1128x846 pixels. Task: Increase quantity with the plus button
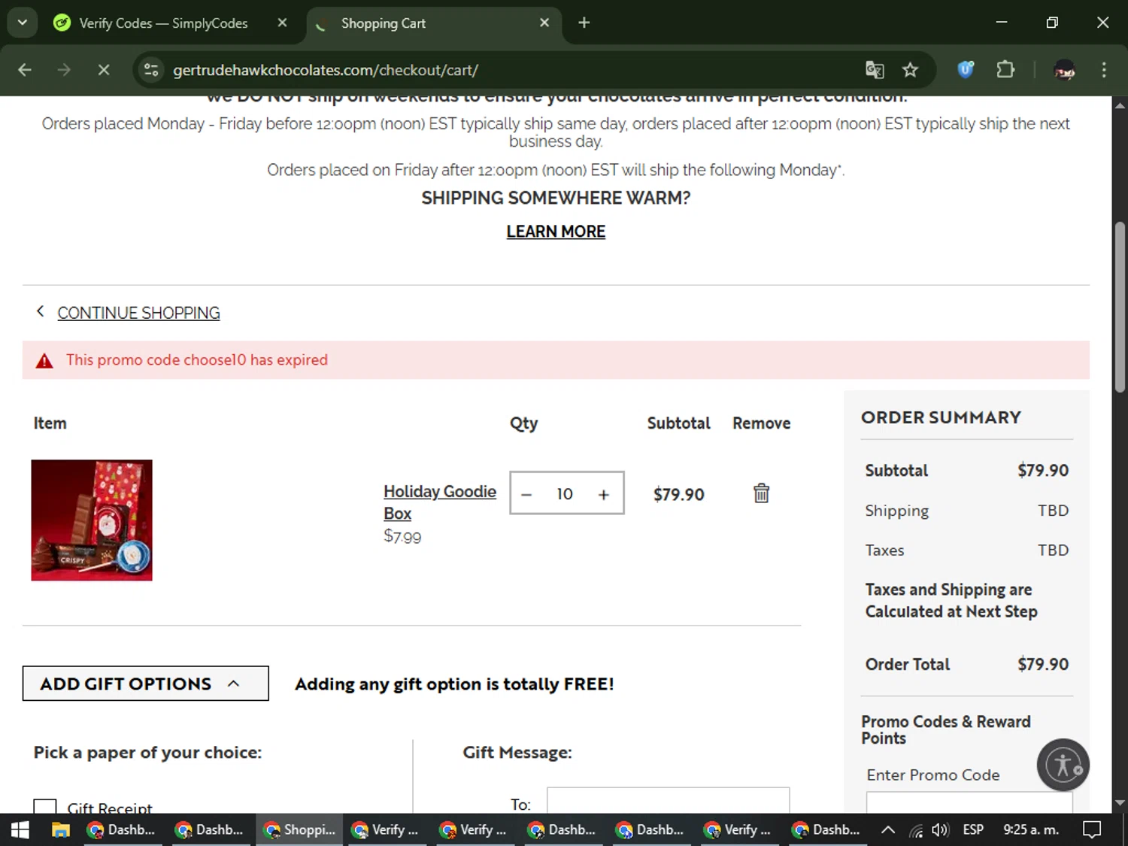pos(603,494)
